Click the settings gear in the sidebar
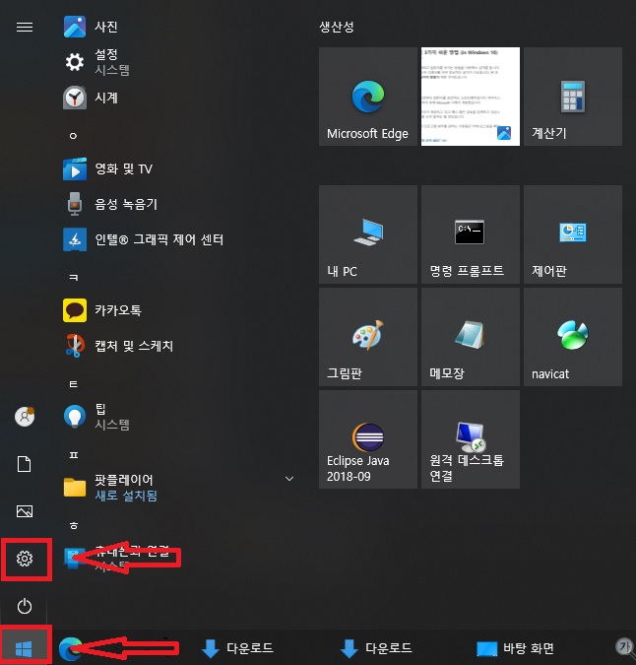This screenshot has width=636, height=665. pyautogui.click(x=25, y=560)
